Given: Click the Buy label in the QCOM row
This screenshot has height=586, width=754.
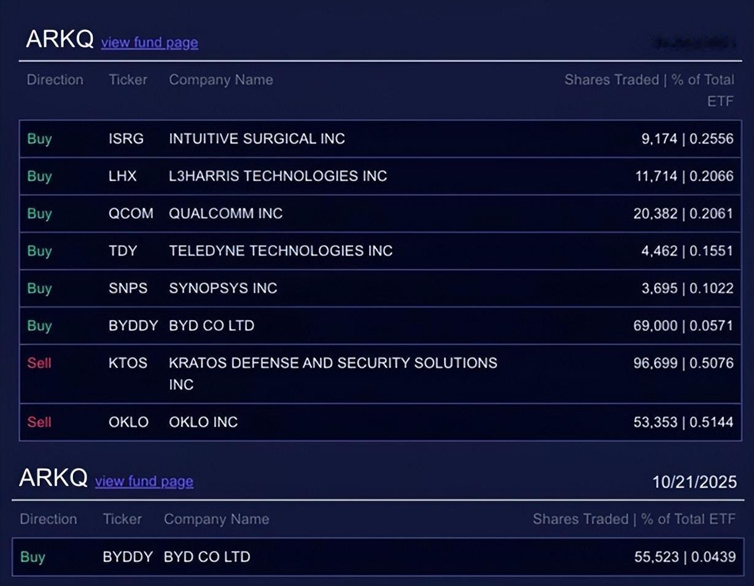Looking at the screenshot, I should [x=39, y=214].
